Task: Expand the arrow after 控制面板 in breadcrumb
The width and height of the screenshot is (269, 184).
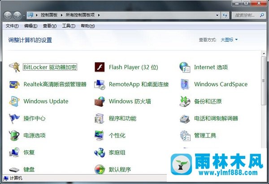Action: click(61, 15)
